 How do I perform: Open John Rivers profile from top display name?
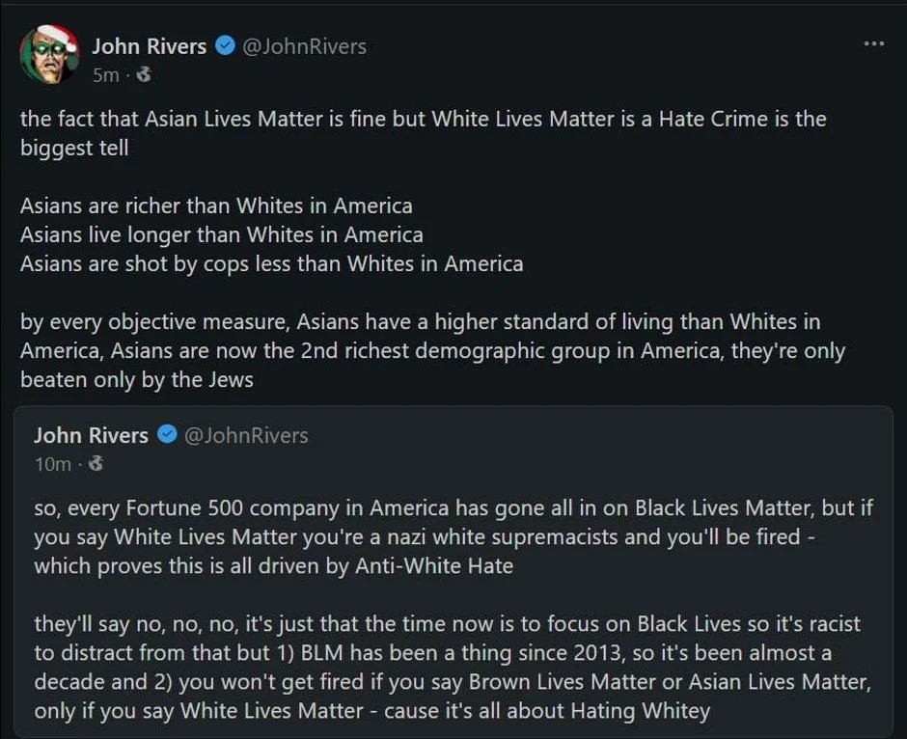[x=150, y=46]
